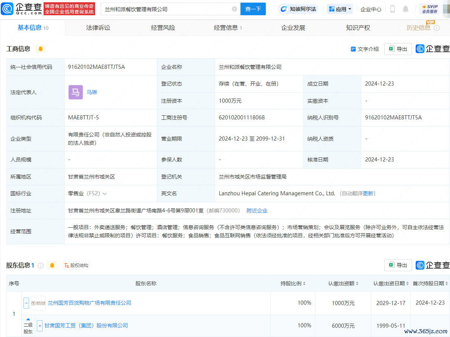450x337 pixels.
Task: Select 组织机构代码 value MAE8TTJT-5
Action: coord(84,118)
